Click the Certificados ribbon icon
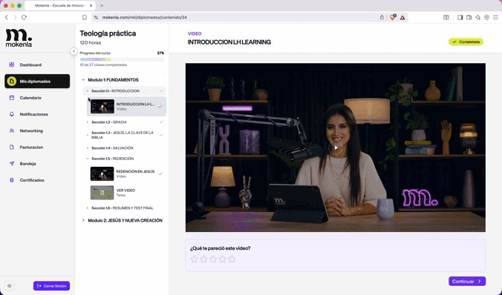 [x=12, y=180]
